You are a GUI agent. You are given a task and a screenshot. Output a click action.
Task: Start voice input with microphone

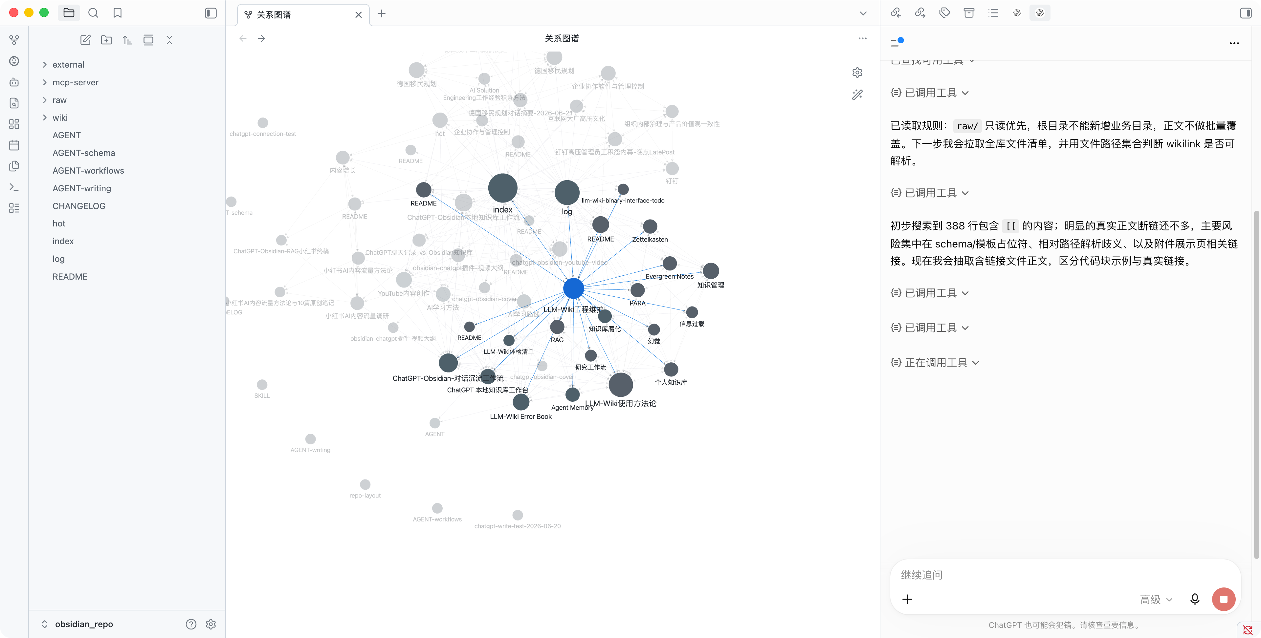coord(1194,599)
